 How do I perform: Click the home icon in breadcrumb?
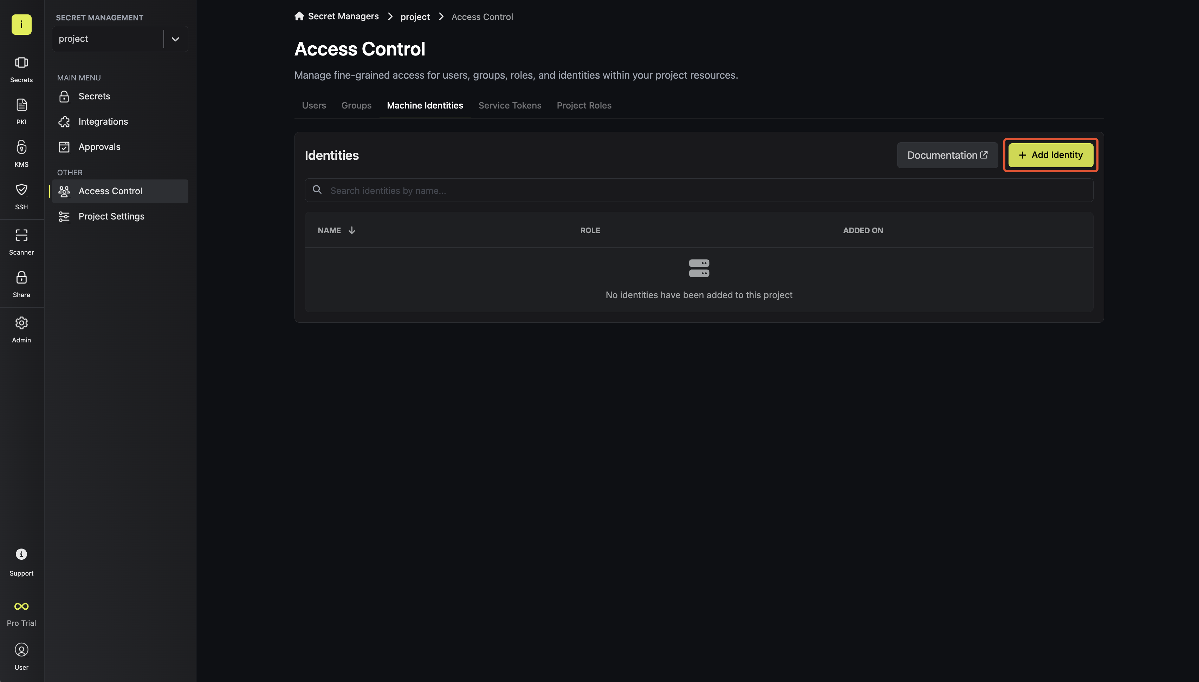click(x=299, y=17)
